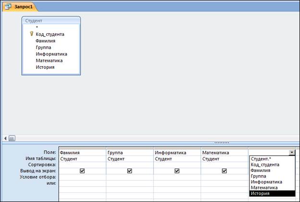Choose Математика from field dropdown list

click(x=272, y=188)
